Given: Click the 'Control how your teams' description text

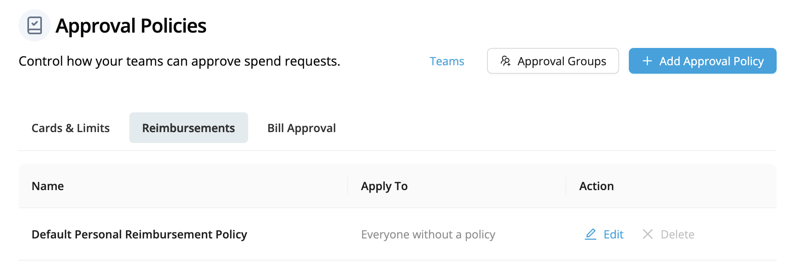Looking at the screenshot, I should pyautogui.click(x=179, y=61).
